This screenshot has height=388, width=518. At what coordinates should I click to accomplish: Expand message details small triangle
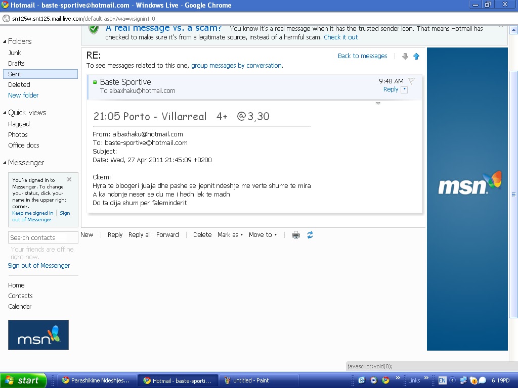click(x=378, y=103)
